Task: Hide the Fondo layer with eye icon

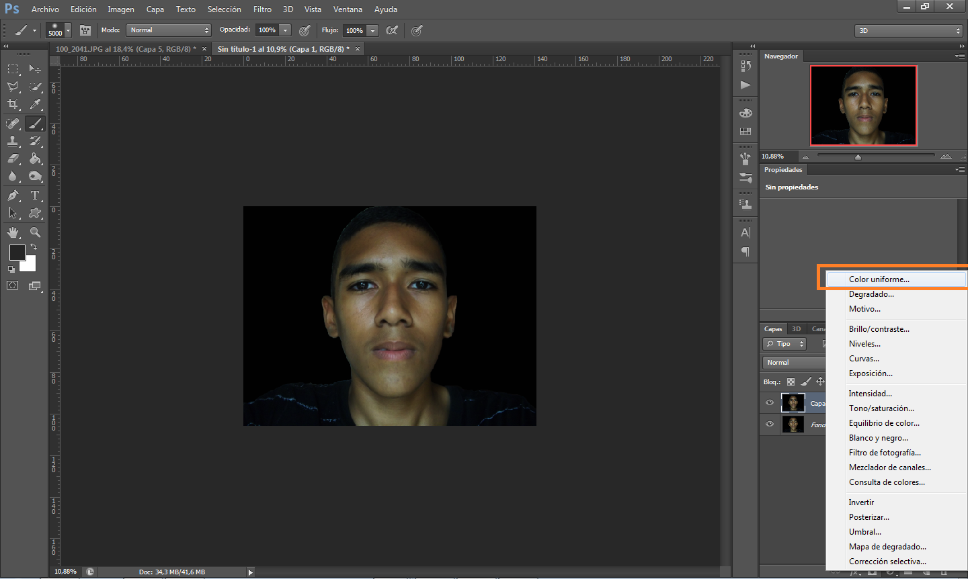Action: (770, 425)
